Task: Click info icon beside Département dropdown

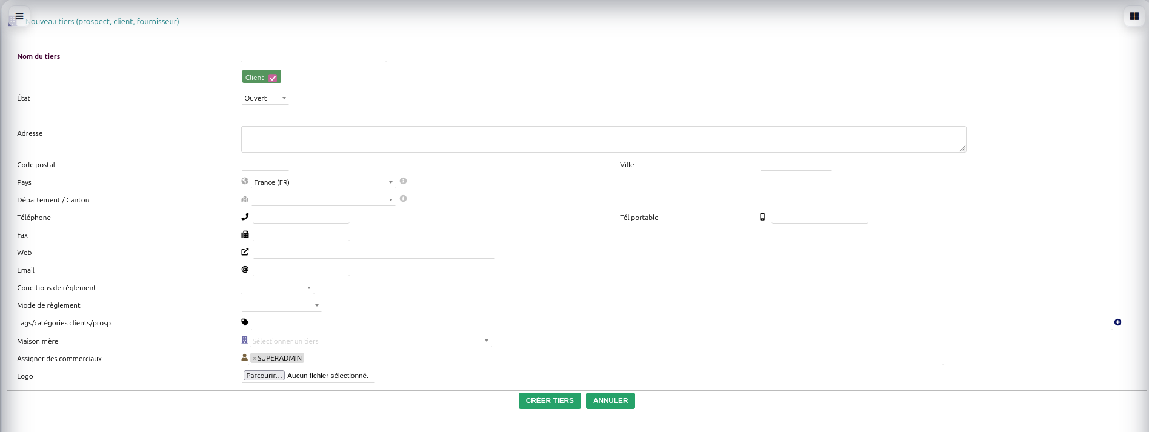Action: click(403, 199)
